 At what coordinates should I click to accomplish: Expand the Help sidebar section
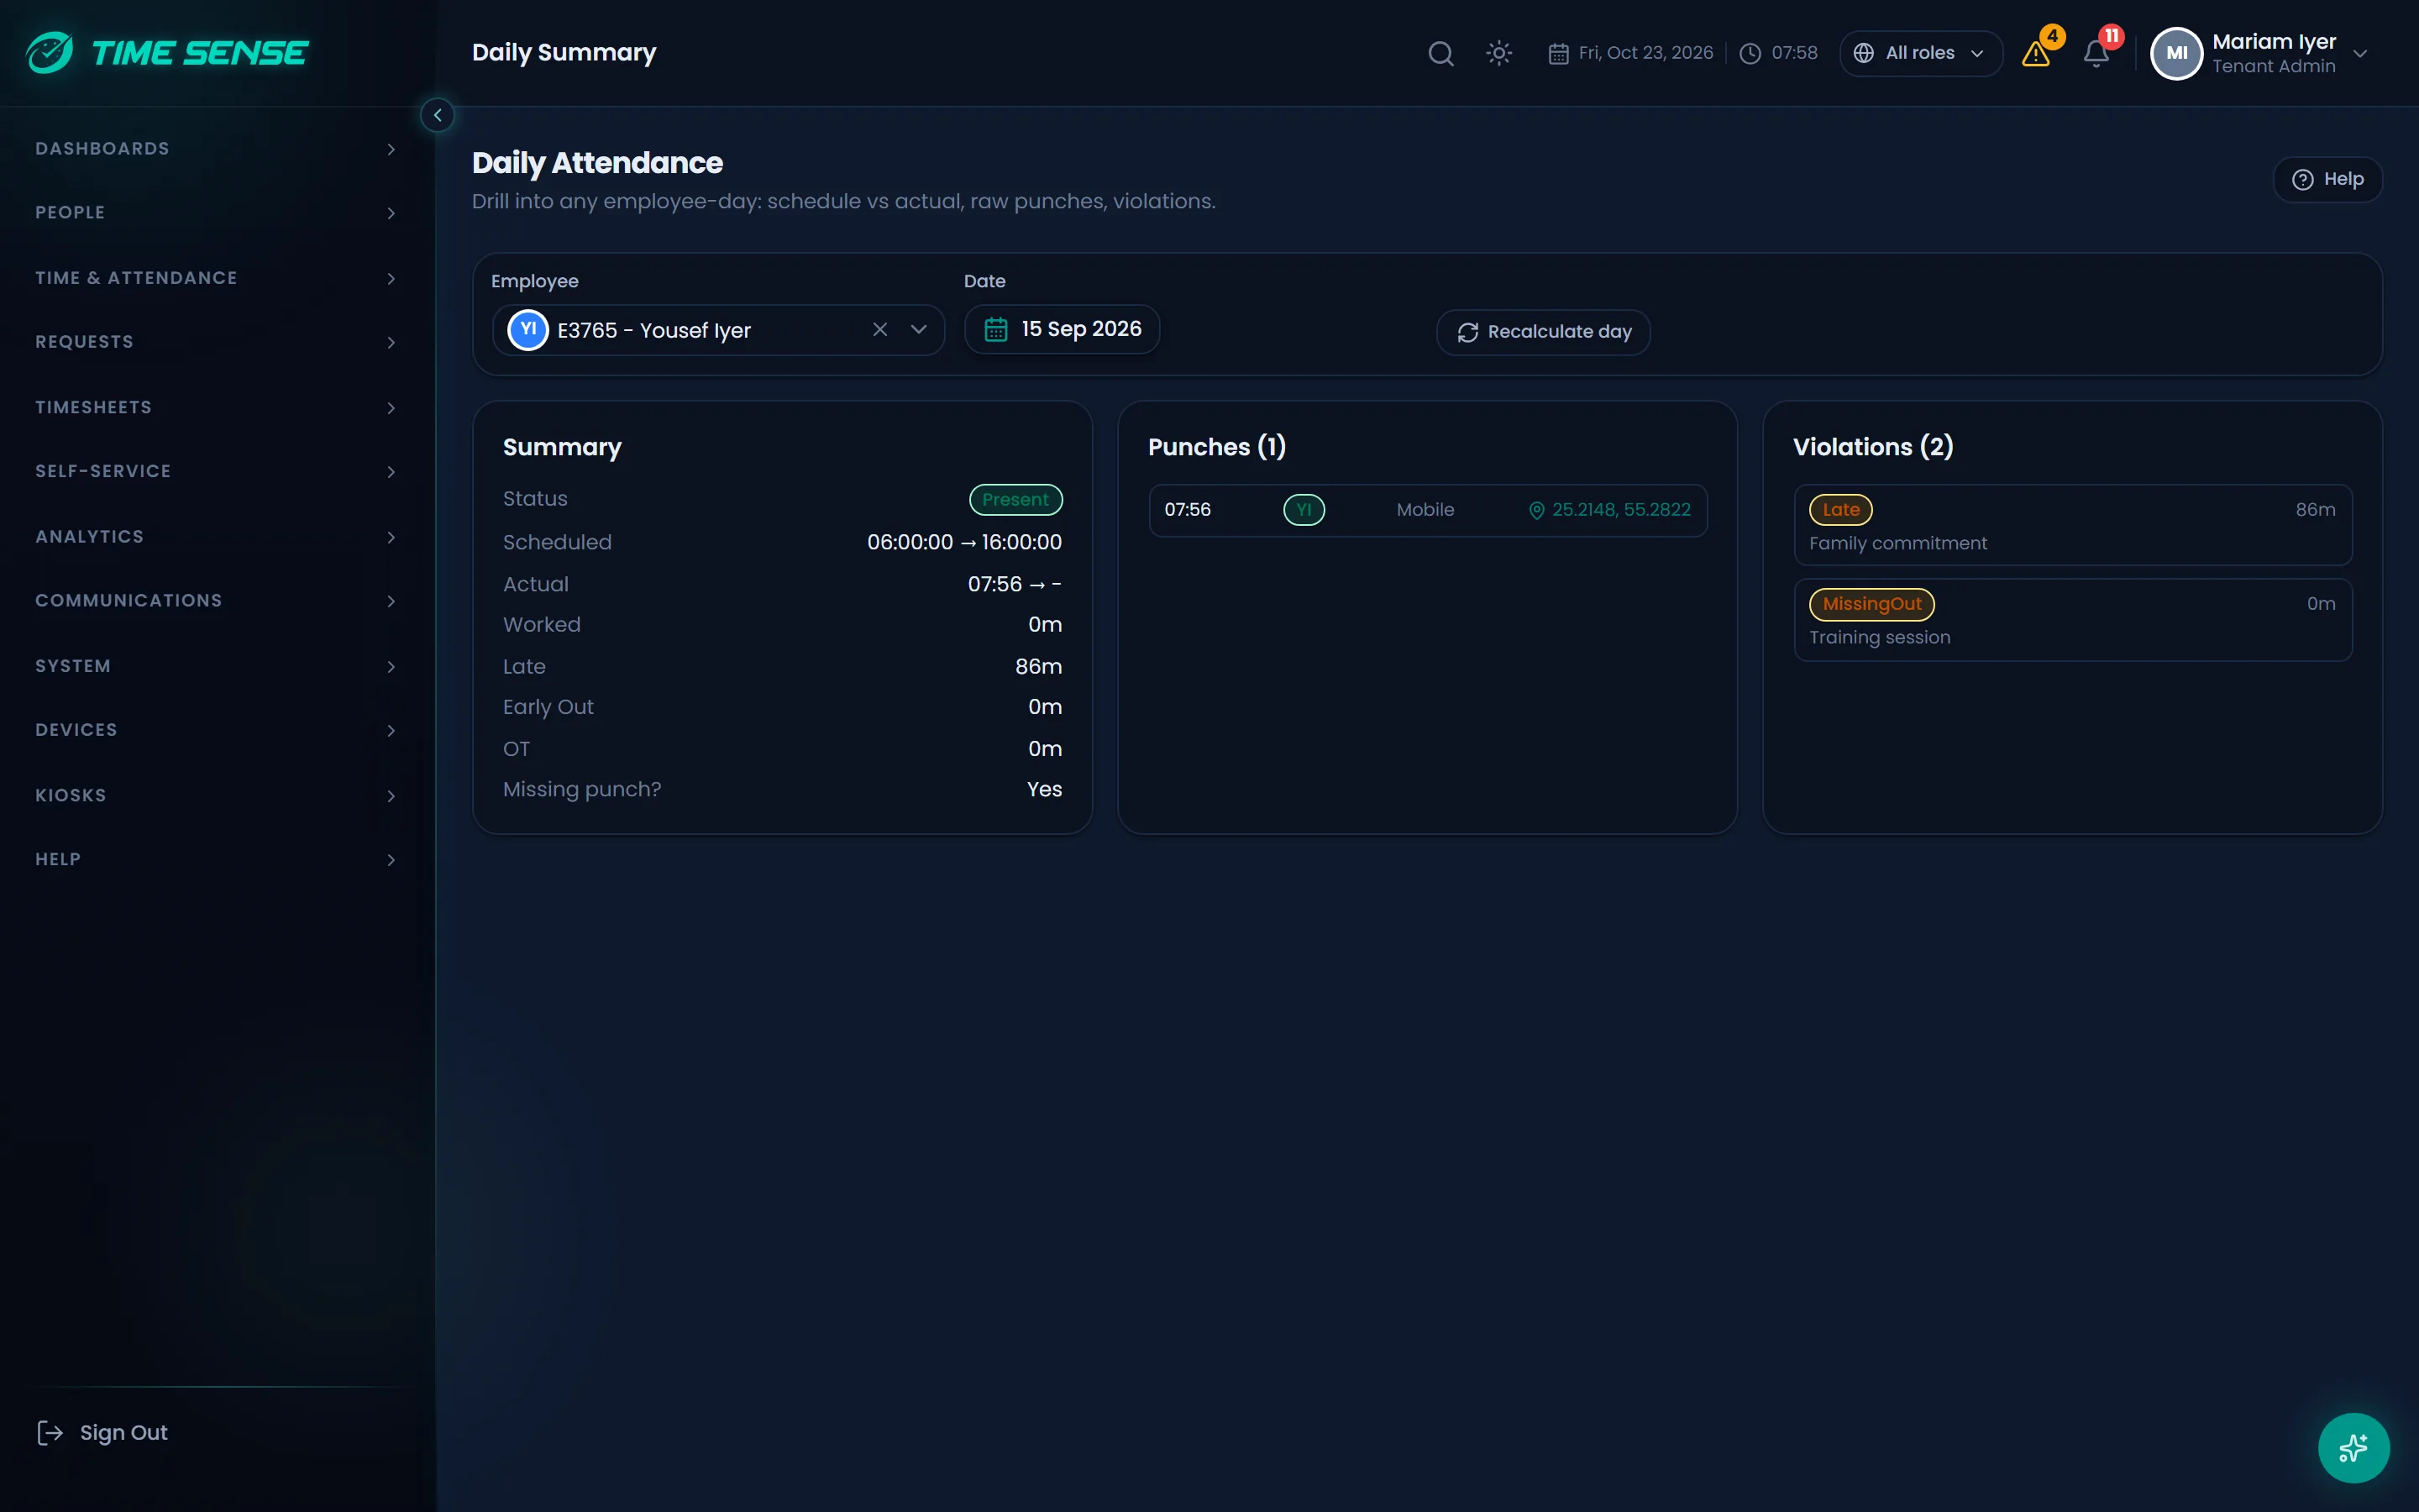tap(217, 860)
